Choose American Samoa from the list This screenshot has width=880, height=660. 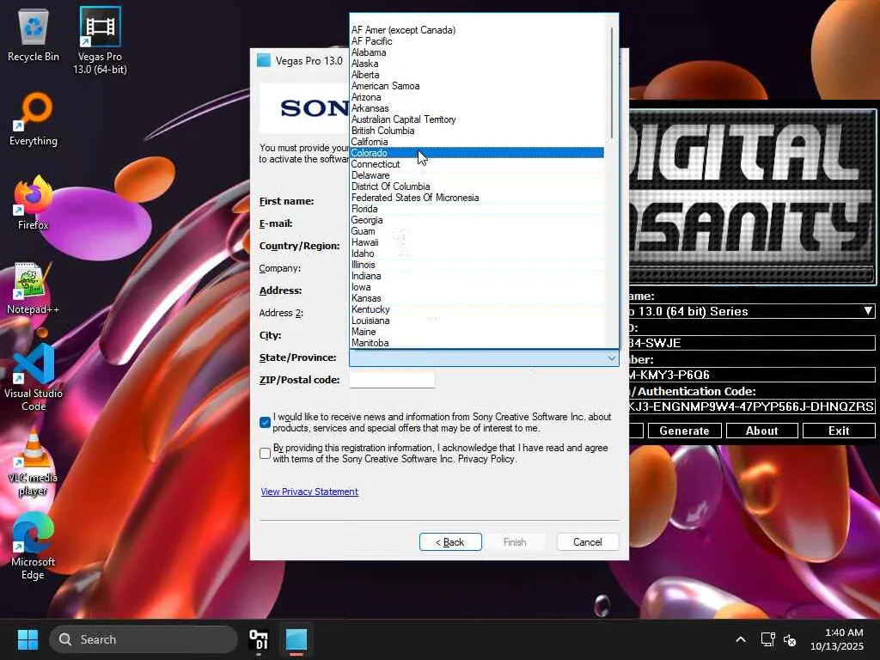(x=476, y=86)
